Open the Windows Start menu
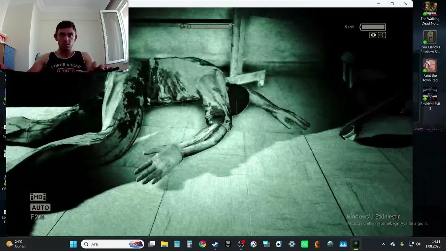This screenshot has width=446, height=251. (x=73, y=244)
